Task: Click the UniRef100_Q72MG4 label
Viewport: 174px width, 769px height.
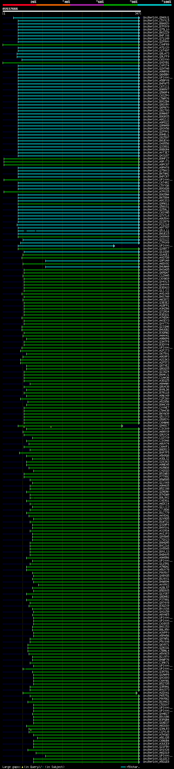Action: click(x=156, y=312)
